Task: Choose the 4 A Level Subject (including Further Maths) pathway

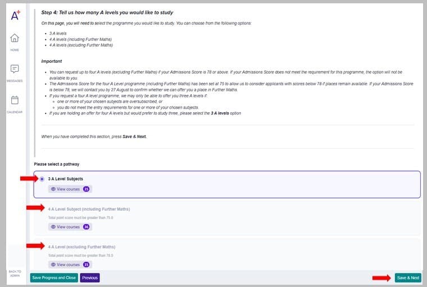Action: point(89,209)
